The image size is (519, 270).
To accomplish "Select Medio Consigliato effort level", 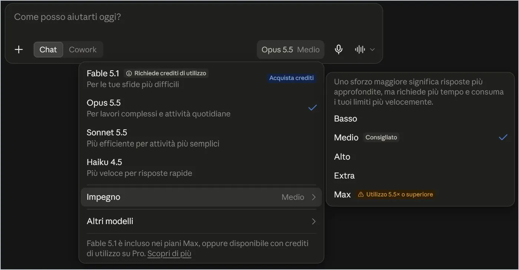I will (420, 137).
